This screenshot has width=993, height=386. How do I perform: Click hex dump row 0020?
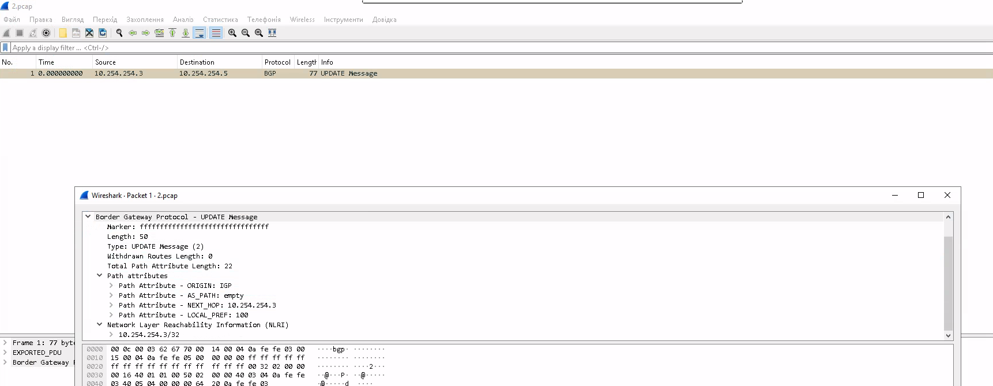(x=236, y=366)
